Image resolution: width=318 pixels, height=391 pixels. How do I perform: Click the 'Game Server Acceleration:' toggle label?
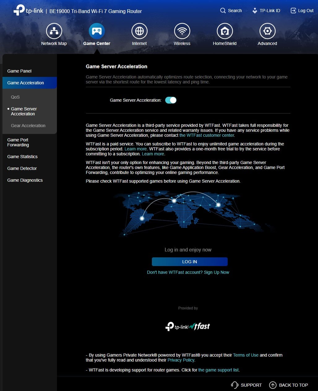point(136,100)
